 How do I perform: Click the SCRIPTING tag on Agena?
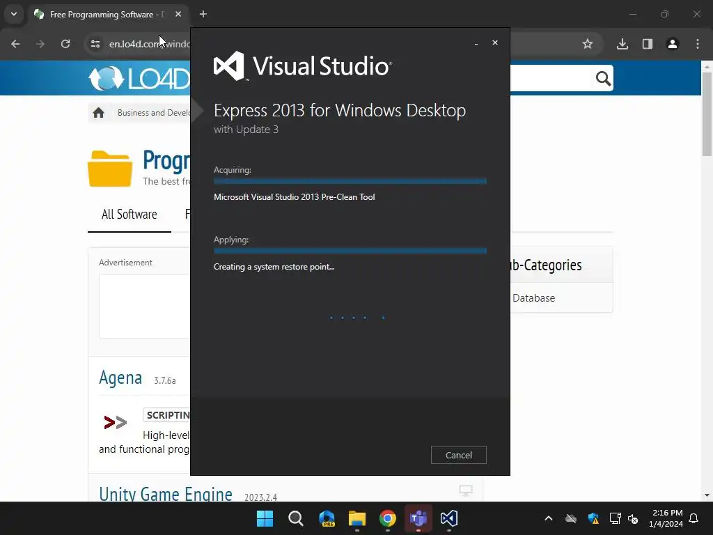[x=167, y=415]
